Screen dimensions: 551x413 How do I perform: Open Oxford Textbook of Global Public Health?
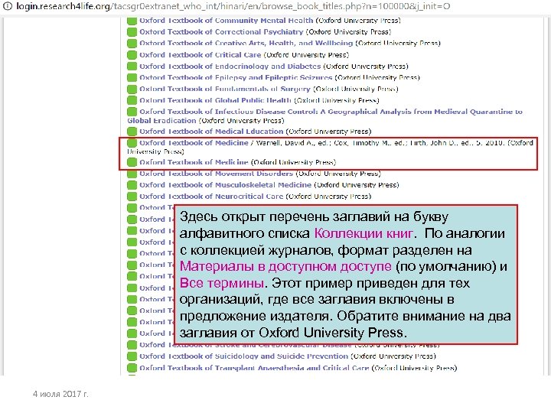click(215, 100)
